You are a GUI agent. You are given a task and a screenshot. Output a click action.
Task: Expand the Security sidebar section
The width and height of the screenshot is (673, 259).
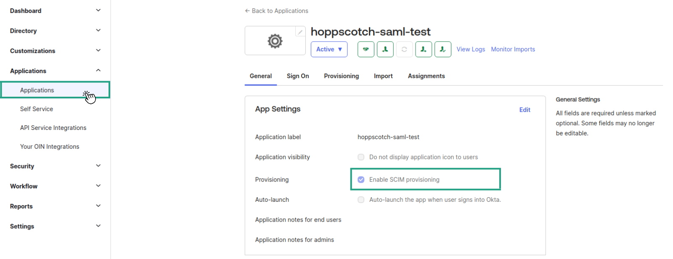[55, 166]
